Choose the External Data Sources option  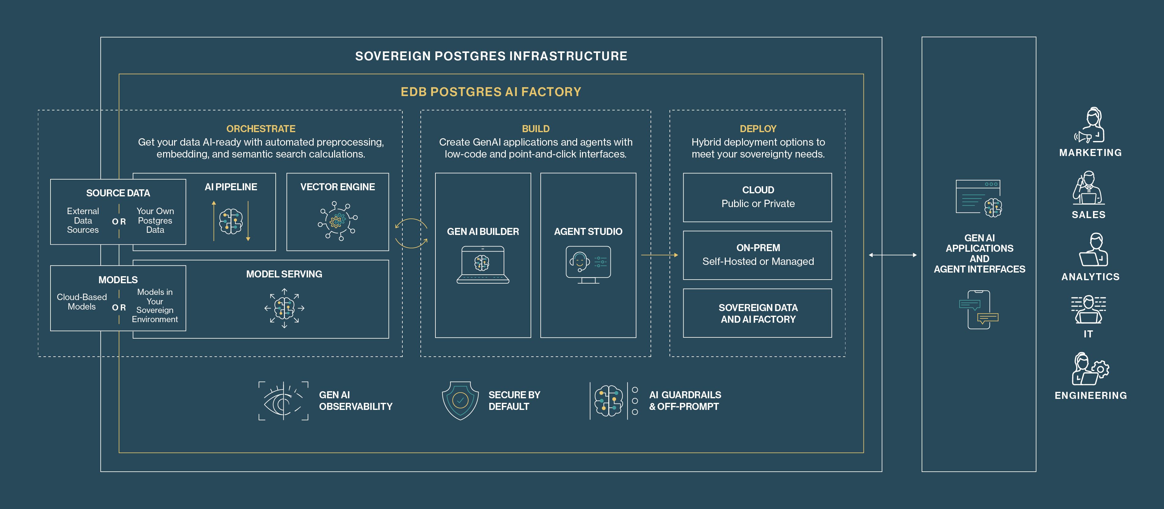(x=83, y=221)
